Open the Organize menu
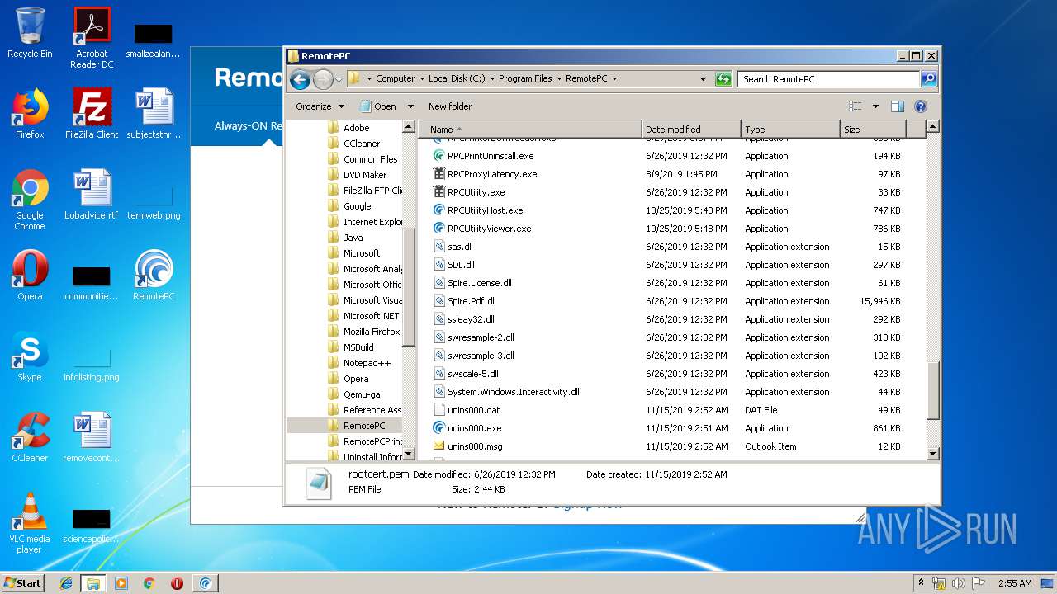 320,106
